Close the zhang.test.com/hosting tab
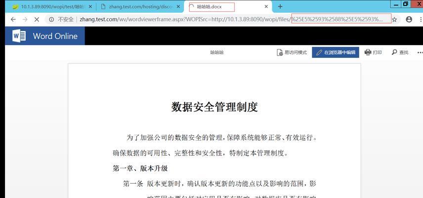 click(178, 7)
